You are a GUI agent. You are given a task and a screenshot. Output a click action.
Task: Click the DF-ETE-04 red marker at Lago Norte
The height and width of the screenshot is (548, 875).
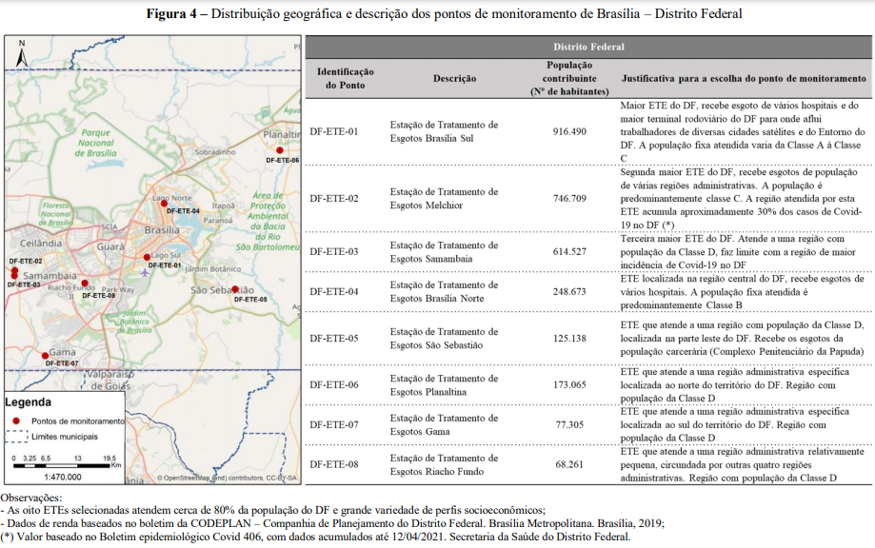[164, 204]
